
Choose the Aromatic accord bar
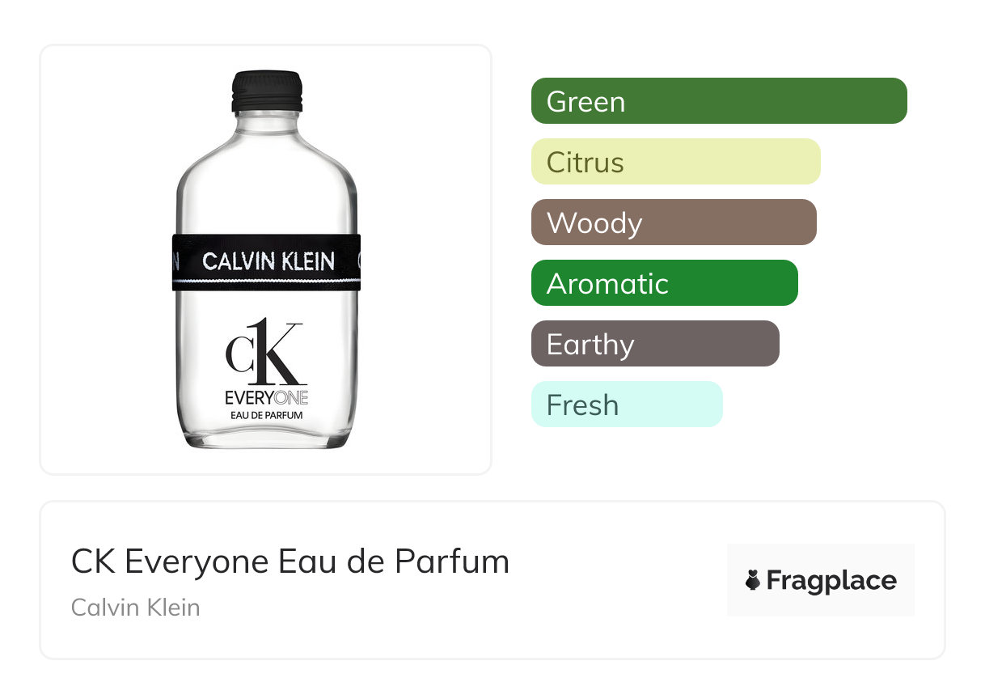click(x=665, y=283)
